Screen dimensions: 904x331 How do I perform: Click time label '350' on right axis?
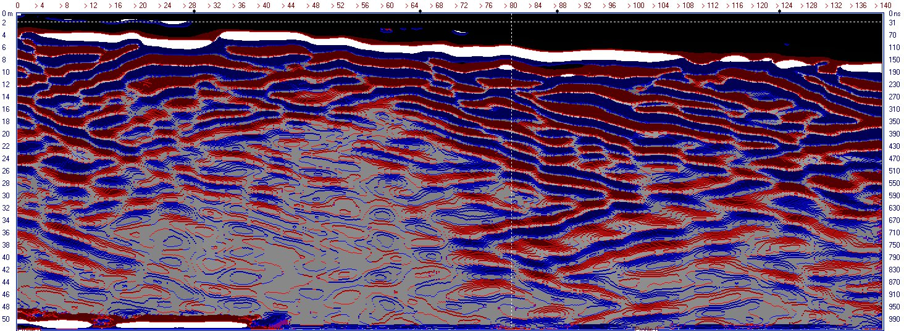pos(894,121)
